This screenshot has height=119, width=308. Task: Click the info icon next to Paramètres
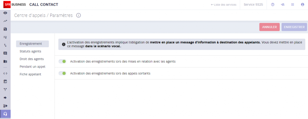pyautogui.click(x=79, y=16)
